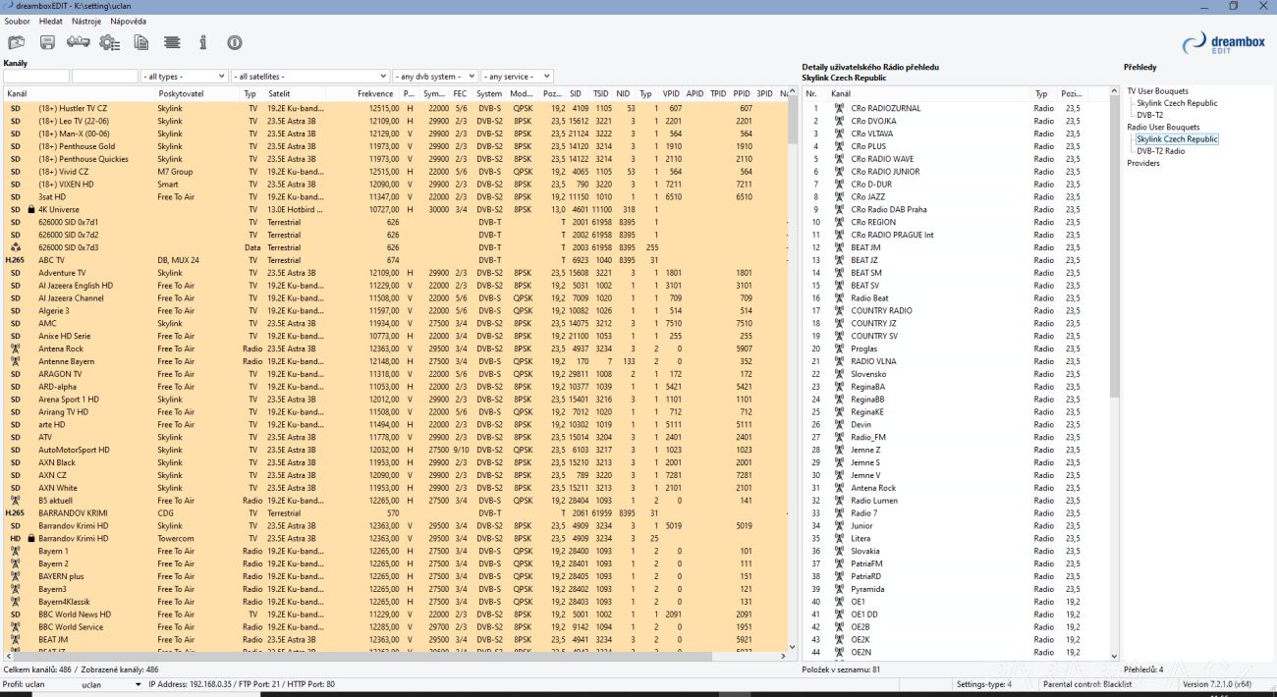The width and height of the screenshot is (1277, 697).
Task: Click the stacked lines list toolbar icon
Action: pos(172,42)
